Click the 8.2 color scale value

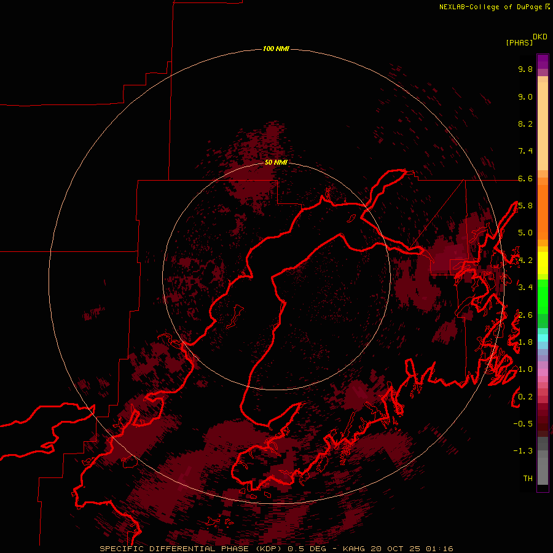pyautogui.click(x=525, y=124)
